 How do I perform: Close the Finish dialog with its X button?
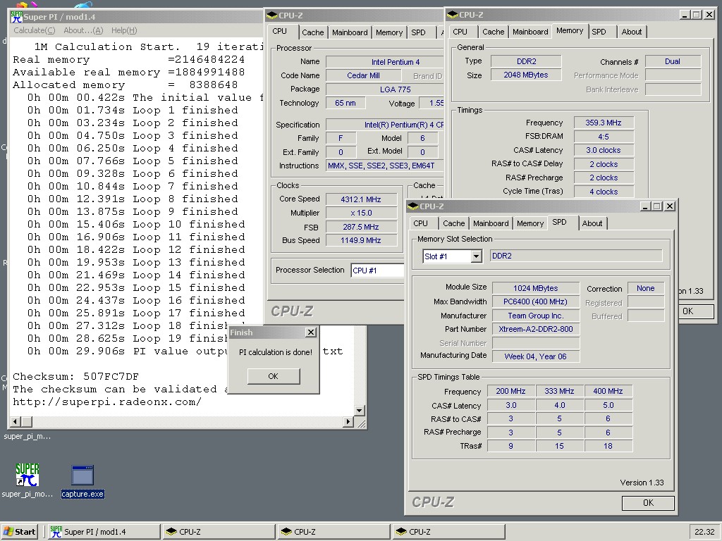pyautogui.click(x=311, y=332)
